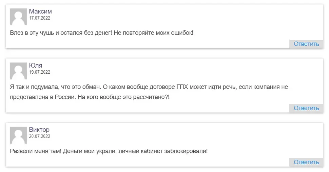Viewport: 329px width, 172px height.
Task: Open the profile name Юля
Action: click(36, 66)
